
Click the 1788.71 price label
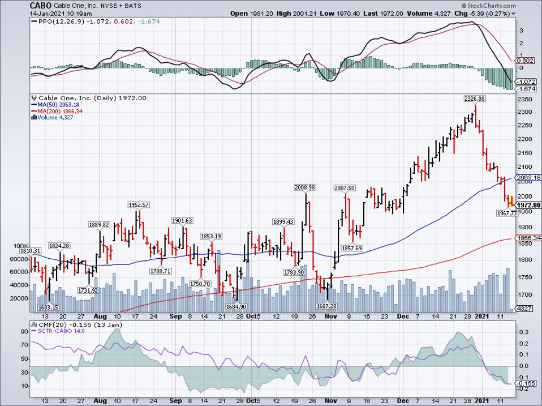(x=160, y=271)
